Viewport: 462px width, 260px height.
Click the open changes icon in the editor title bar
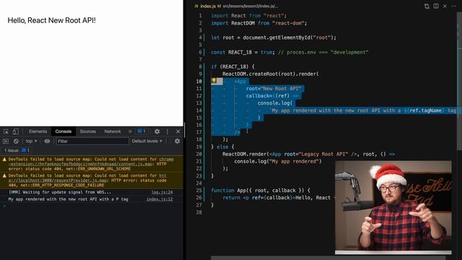click(x=427, y=6)
